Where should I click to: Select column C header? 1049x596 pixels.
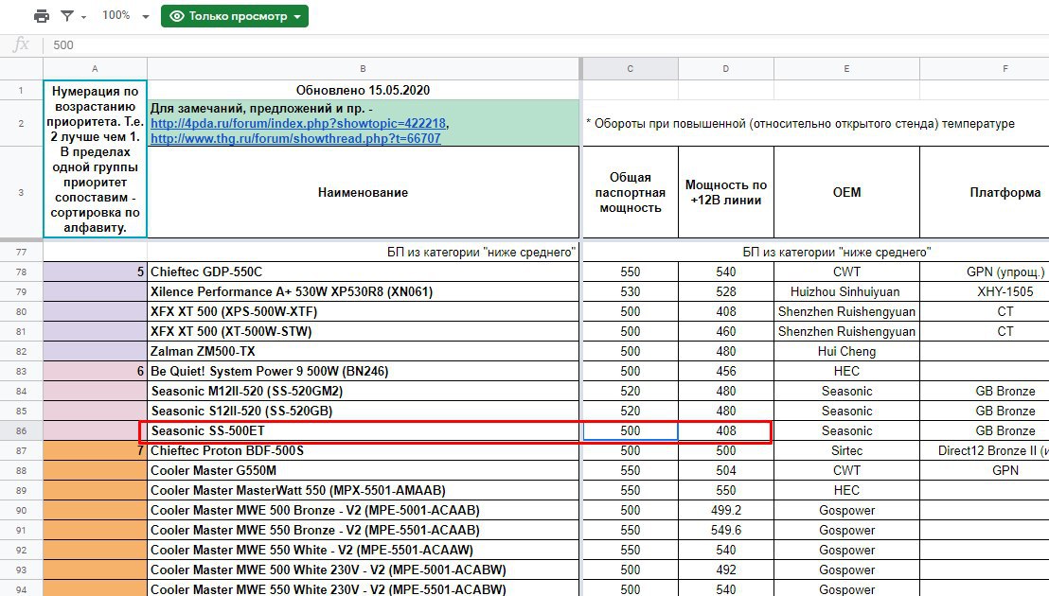pos(631,69)
